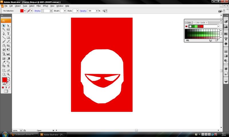Screen dimensions: 229x137
Task: Select the Gradient tool in toolbox
Action: pyautogui.click(x=8, y=59)
